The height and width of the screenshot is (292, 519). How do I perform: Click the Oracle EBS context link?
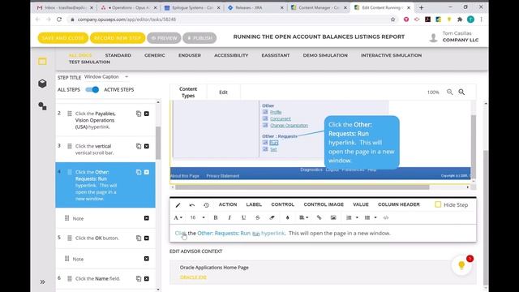point(193,277)
